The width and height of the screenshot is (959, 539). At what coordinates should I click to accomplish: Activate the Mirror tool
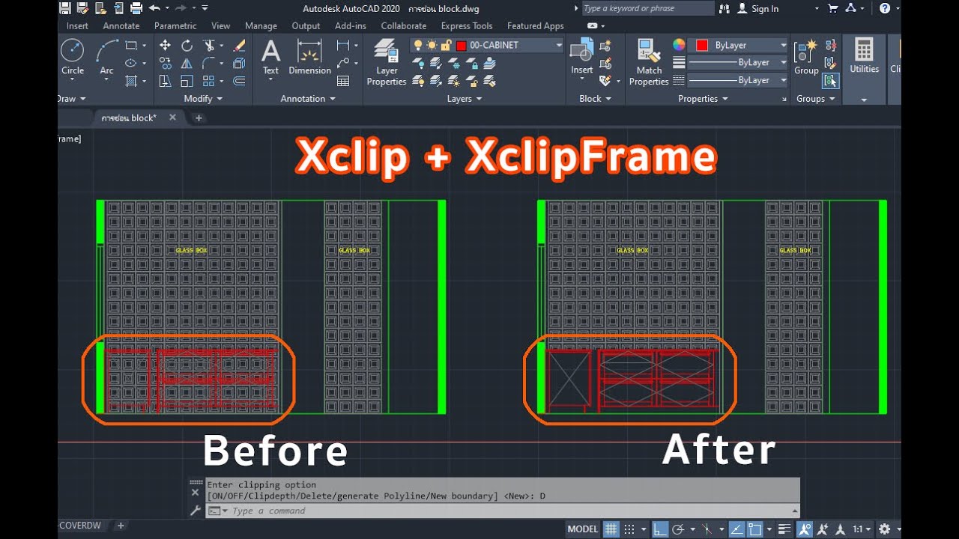(x=187, y=64)
